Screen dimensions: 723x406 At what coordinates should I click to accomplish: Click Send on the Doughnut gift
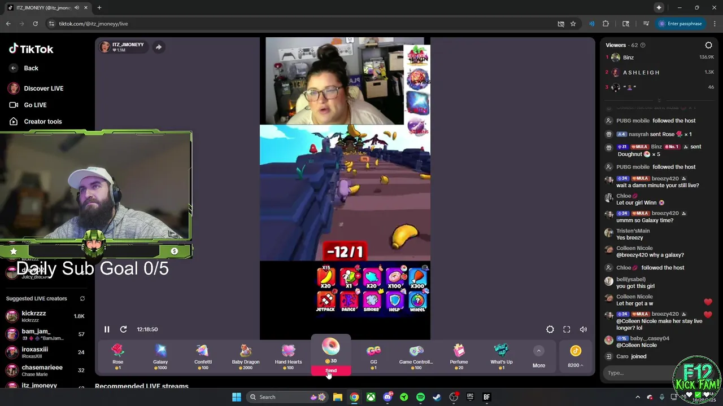(331, 371)
